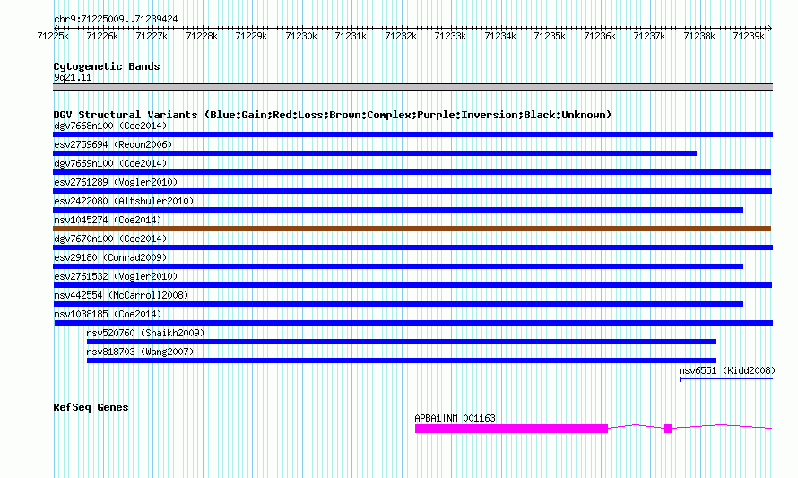Click the thin nsv6551 variant line
The height and width of the screenshot is (478, 798).
tap(726, 379)
